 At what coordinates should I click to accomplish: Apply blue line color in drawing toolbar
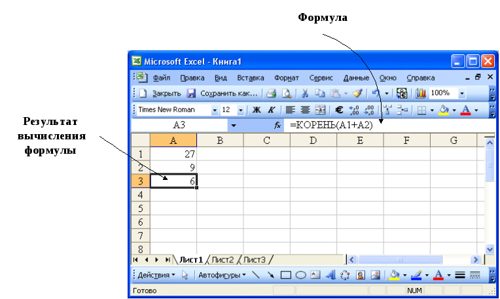(416, 275)
